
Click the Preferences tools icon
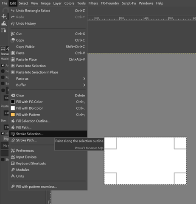click(13, 150)
